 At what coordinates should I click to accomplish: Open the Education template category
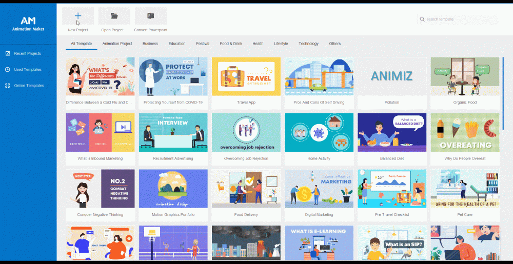177,44
